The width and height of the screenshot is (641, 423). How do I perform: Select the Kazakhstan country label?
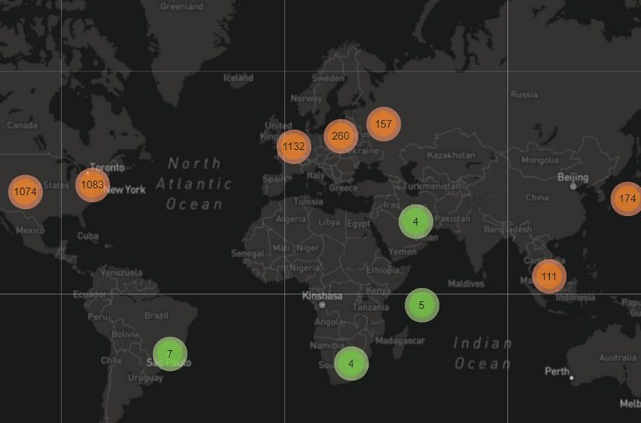click(x=451, y=156)
